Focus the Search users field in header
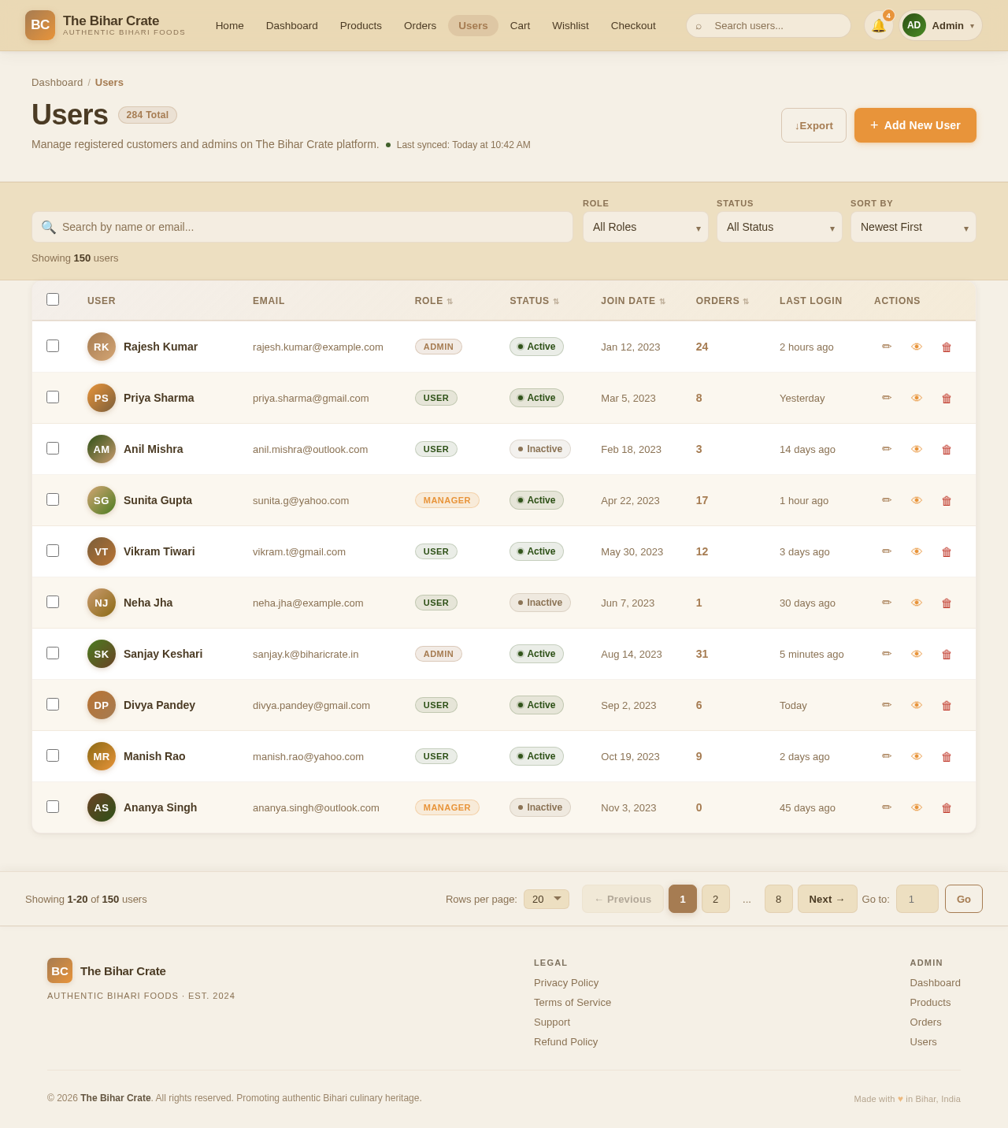Screen dimensions: 1008x1128 pyautogui.click(x=769, y=25)
